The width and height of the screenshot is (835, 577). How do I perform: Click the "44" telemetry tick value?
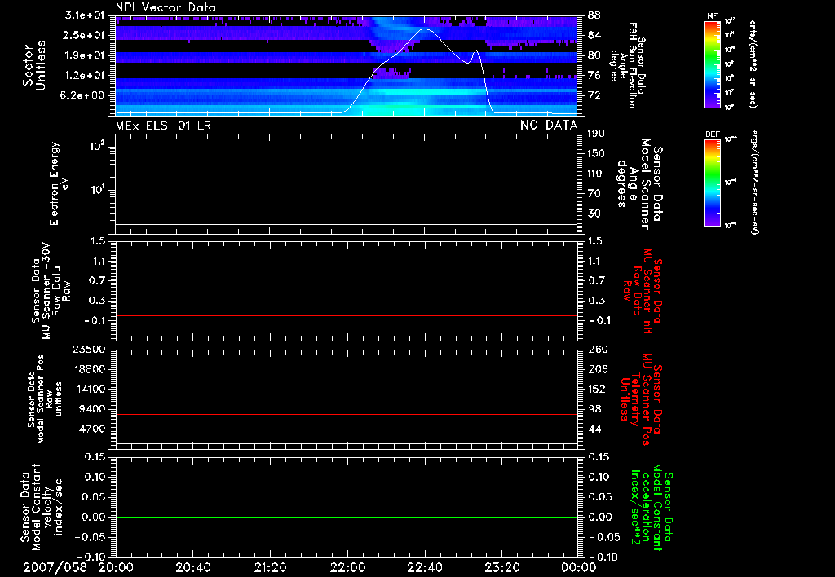(594, 429)
